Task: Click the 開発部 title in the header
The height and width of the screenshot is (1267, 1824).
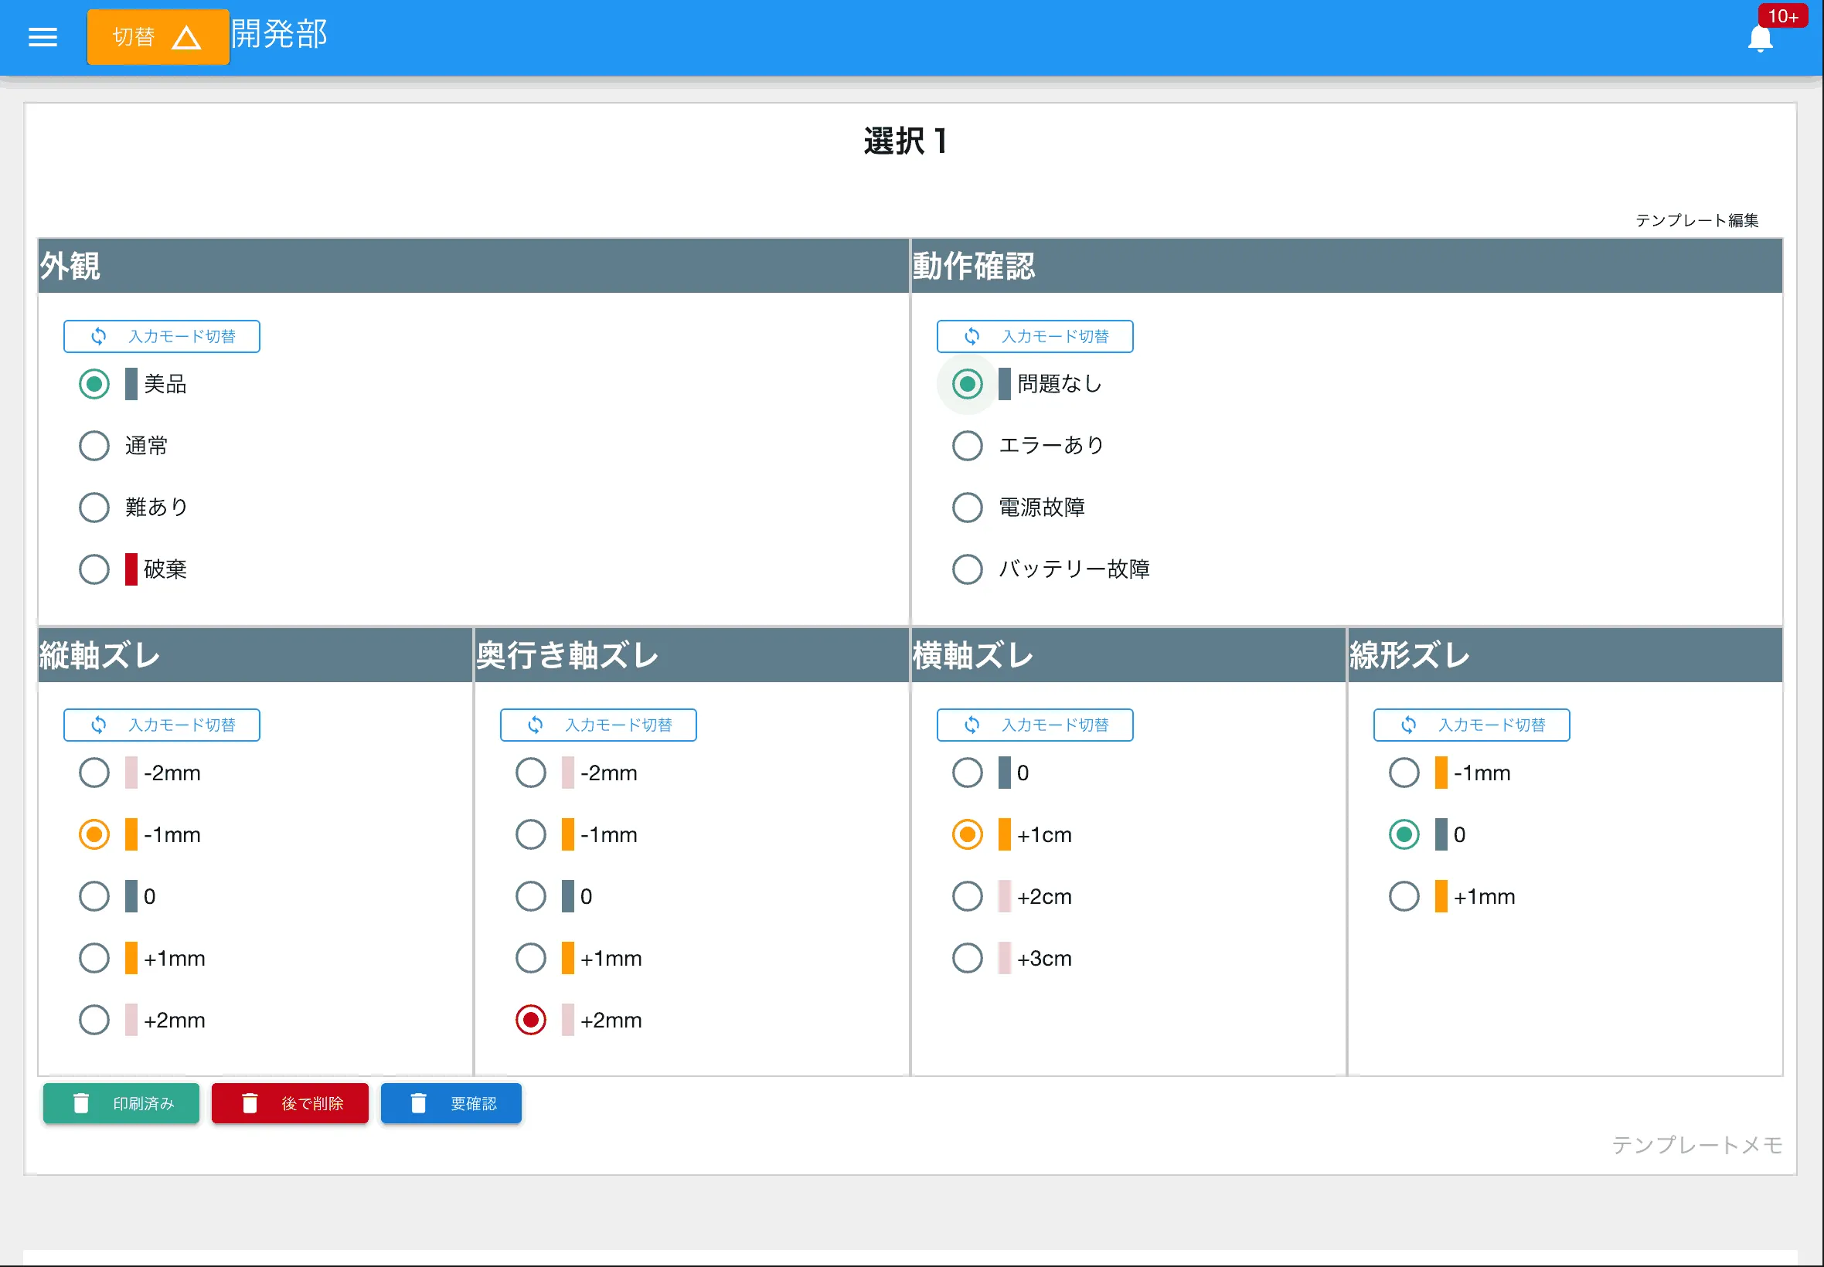Action: pos(279,34)
